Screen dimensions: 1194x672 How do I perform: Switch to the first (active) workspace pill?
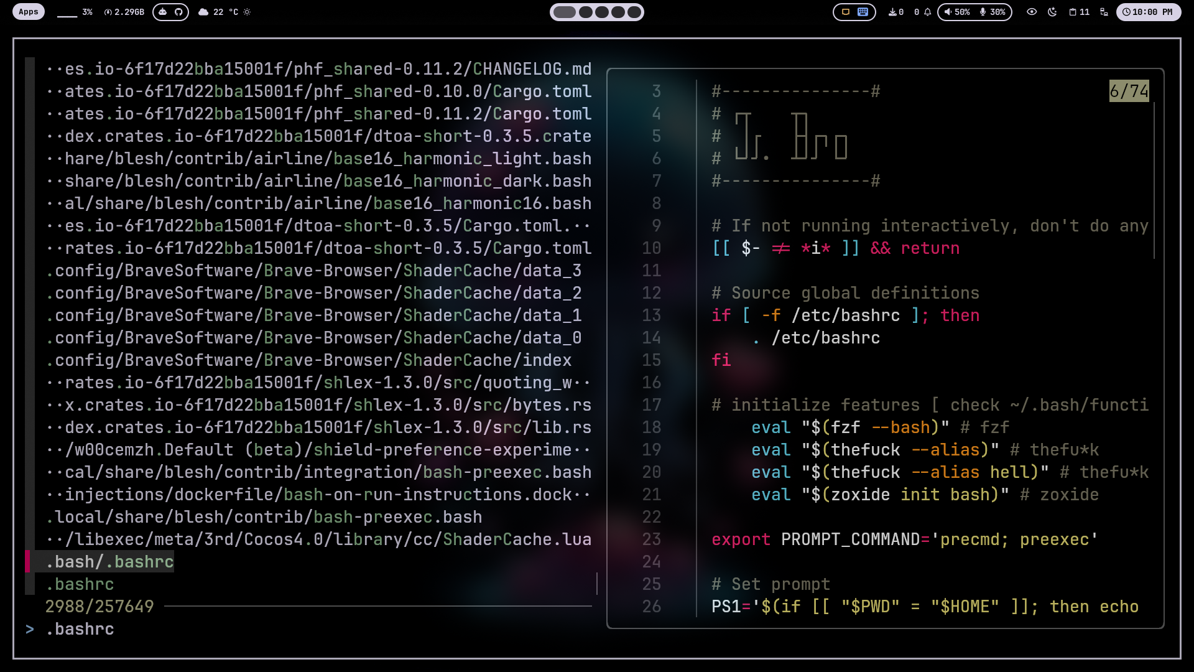[565, 12]
